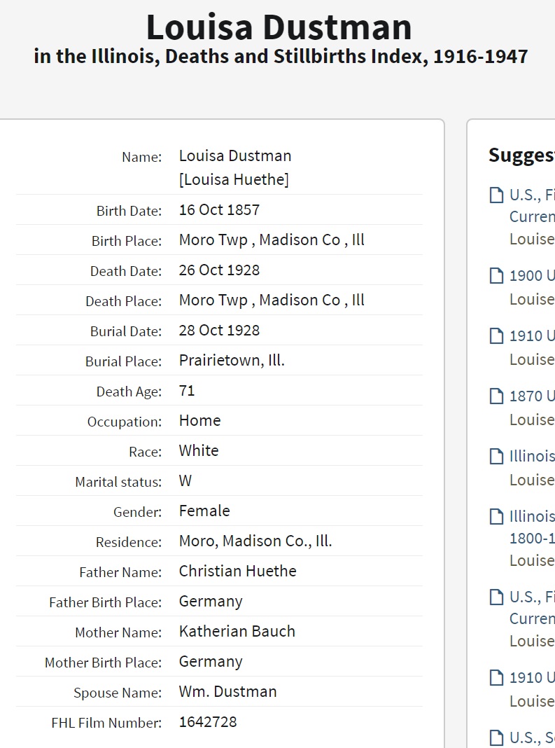Screen dimensions: 555x748
Task: Click the Louisa Dustman page heading
Action: tap(279, 27)
